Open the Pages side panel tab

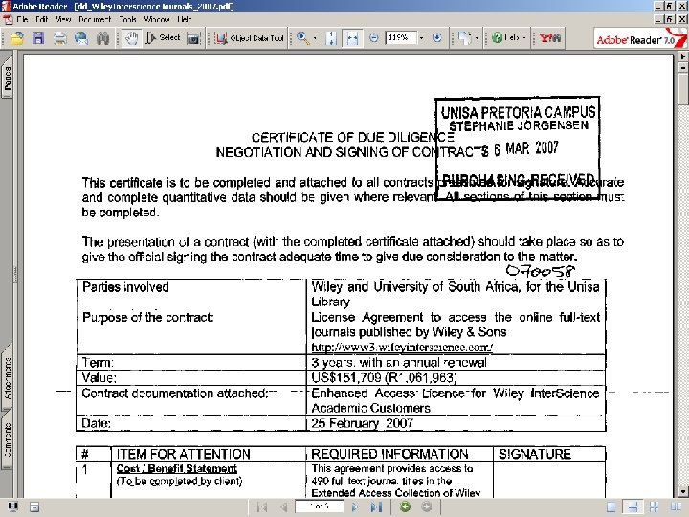8,78
